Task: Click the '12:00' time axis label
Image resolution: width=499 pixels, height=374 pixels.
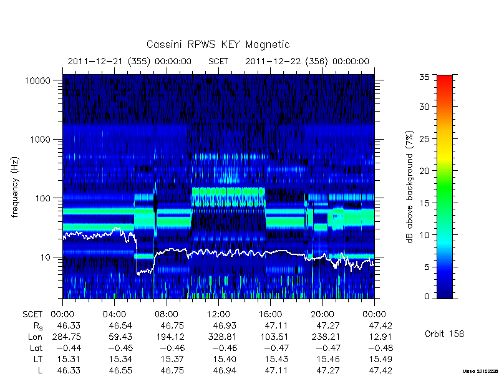Action: tap(218, 315)
